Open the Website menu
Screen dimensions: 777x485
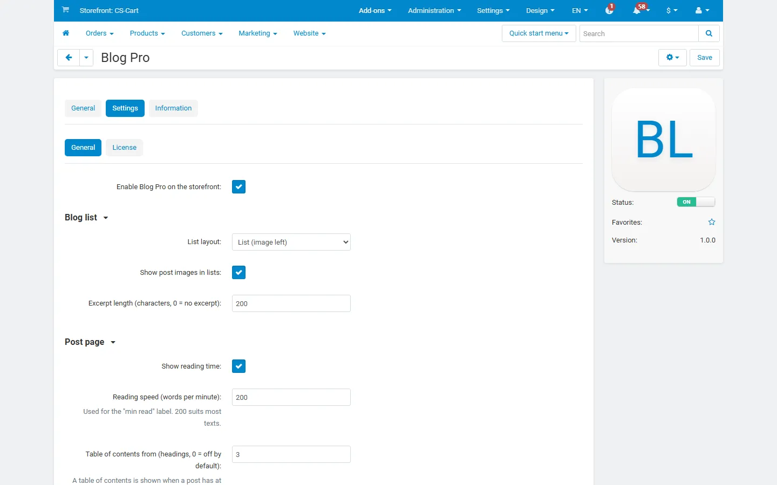pyautogui.click(x=309, y=33)
